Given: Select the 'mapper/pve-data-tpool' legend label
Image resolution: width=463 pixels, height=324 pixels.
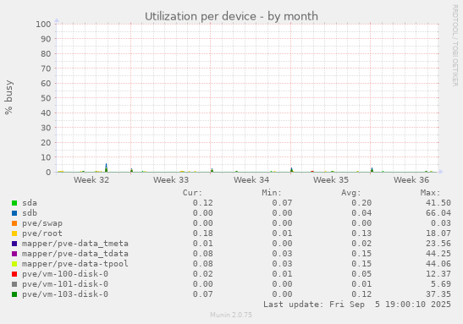Looking at the screenshot, I should point(75,264).
